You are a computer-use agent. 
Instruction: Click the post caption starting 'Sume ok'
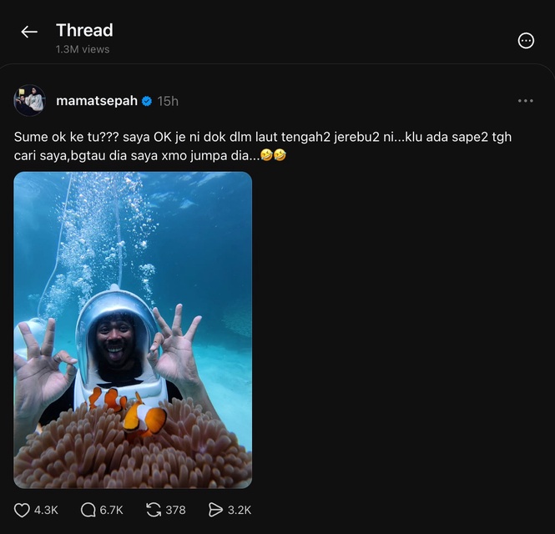pos(263,146)
